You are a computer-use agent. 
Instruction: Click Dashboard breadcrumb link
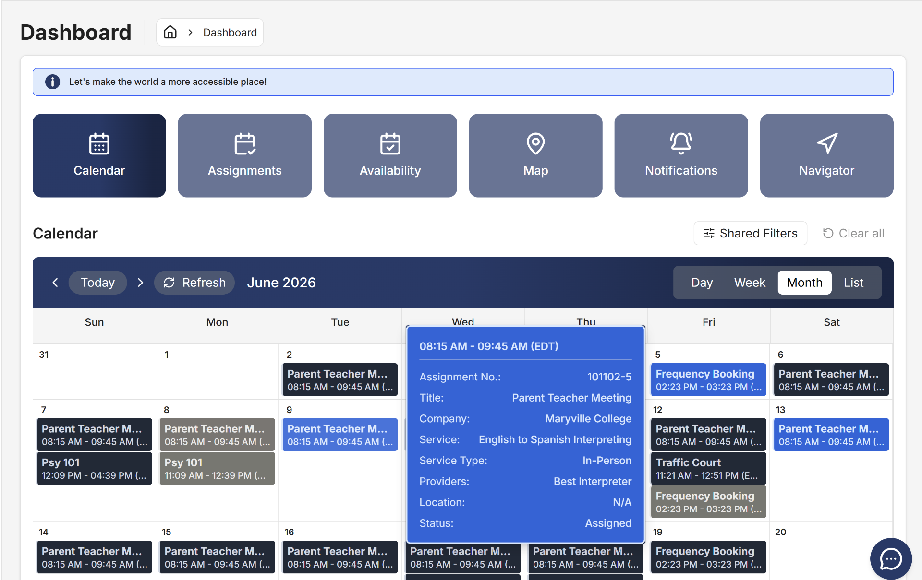[x=230, y=32]
